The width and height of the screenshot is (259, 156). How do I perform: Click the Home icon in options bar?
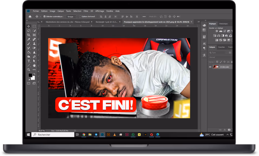point(30,16)
